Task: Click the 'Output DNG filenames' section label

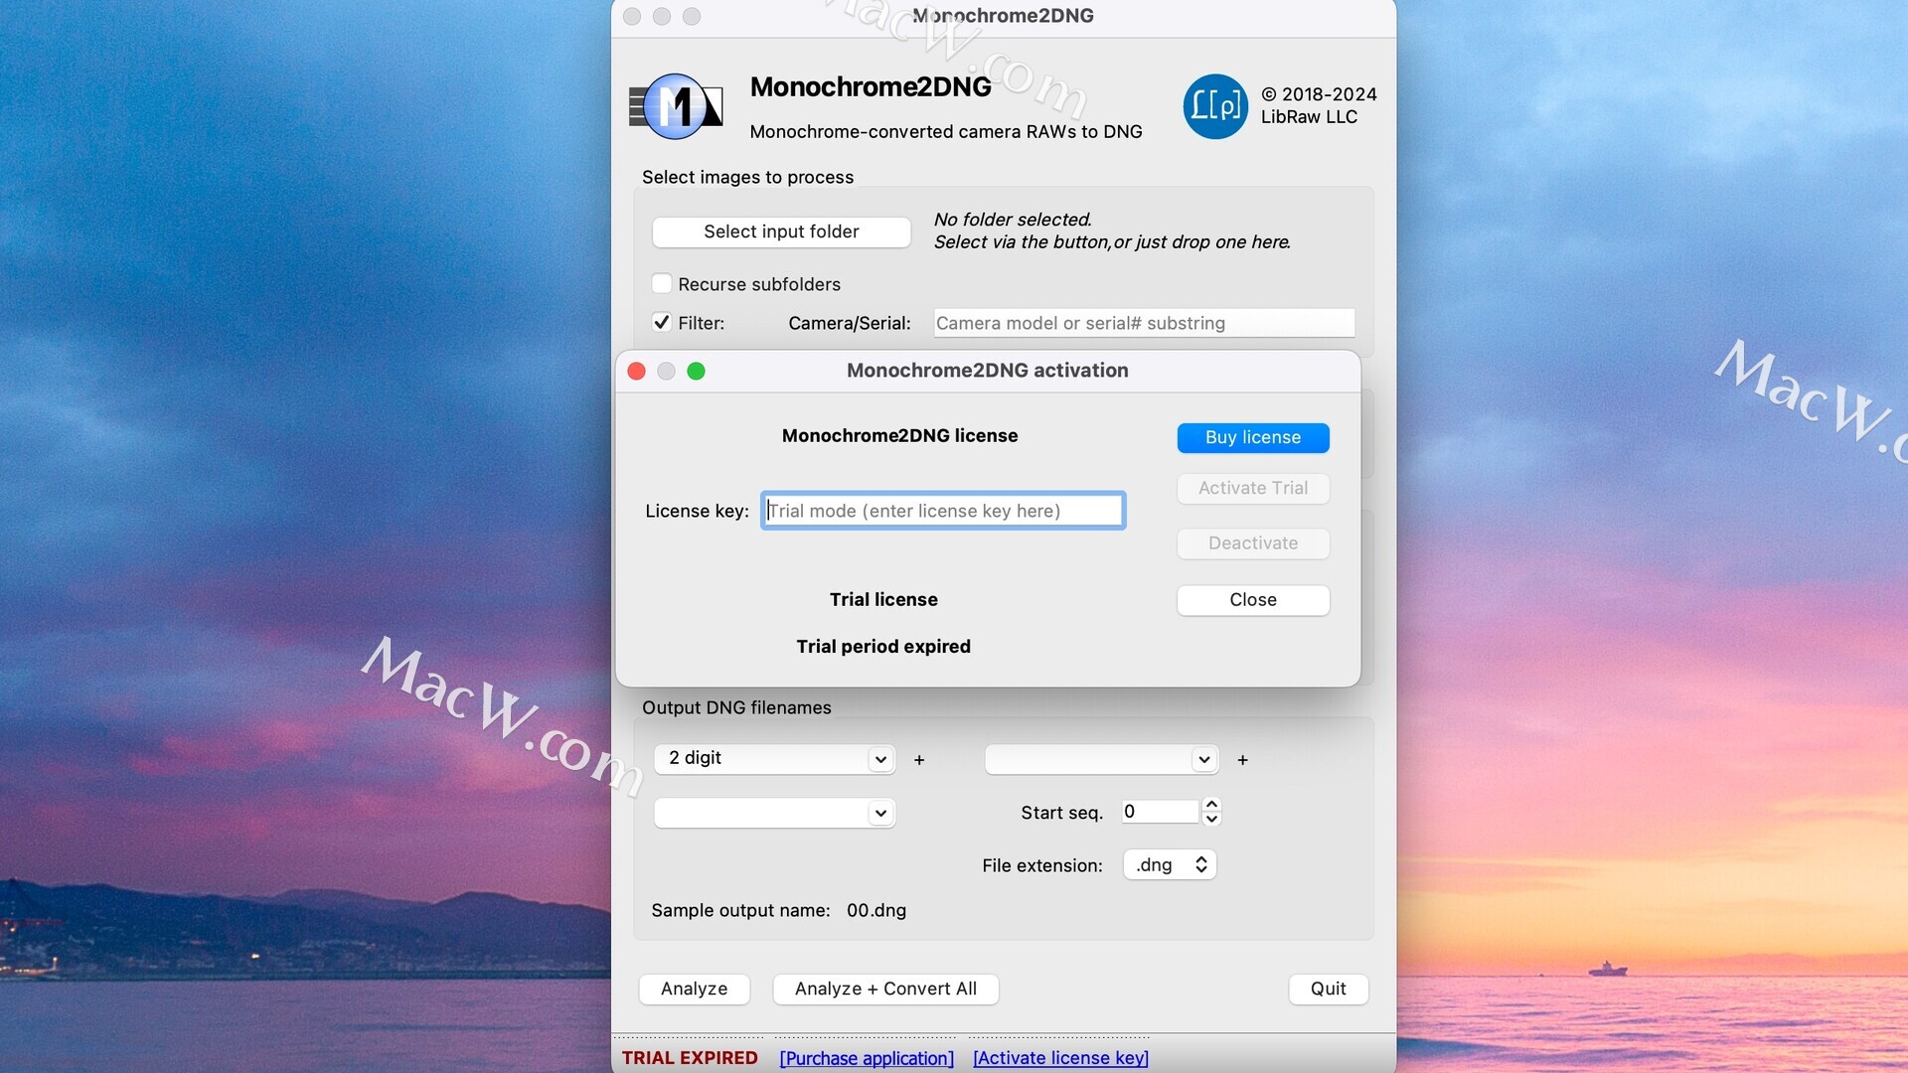Action: tap(736, 708)
